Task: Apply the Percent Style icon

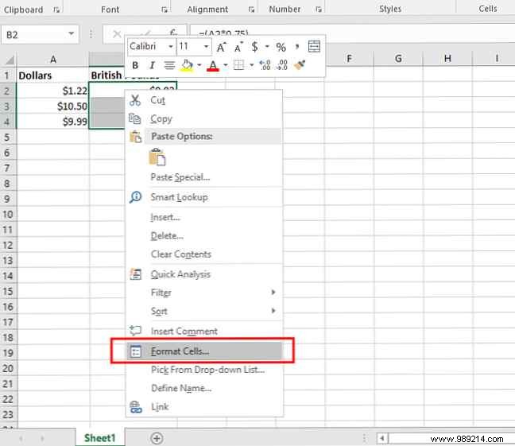Action: [281, 48]
